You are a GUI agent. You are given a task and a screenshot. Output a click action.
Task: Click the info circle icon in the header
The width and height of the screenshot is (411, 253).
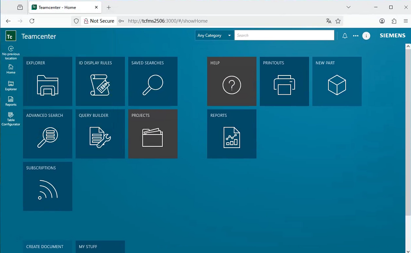366,36
